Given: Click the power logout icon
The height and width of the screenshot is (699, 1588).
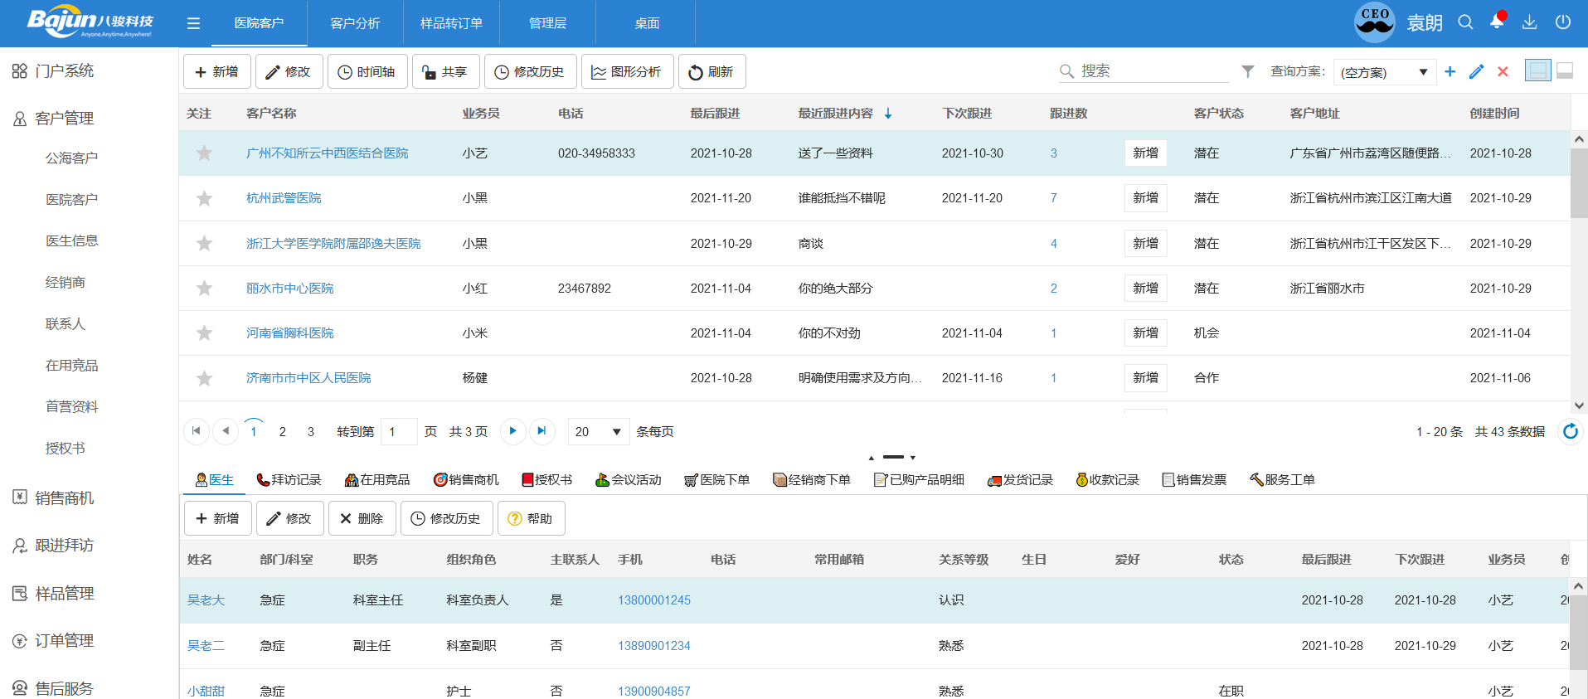Looking at the screenshot, I should coord(1563,22).
